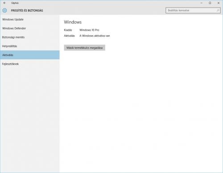Viewport: 223px width, 173px height.
Task: Open the Windows Defender section
Action: click(x=30, y=29)
